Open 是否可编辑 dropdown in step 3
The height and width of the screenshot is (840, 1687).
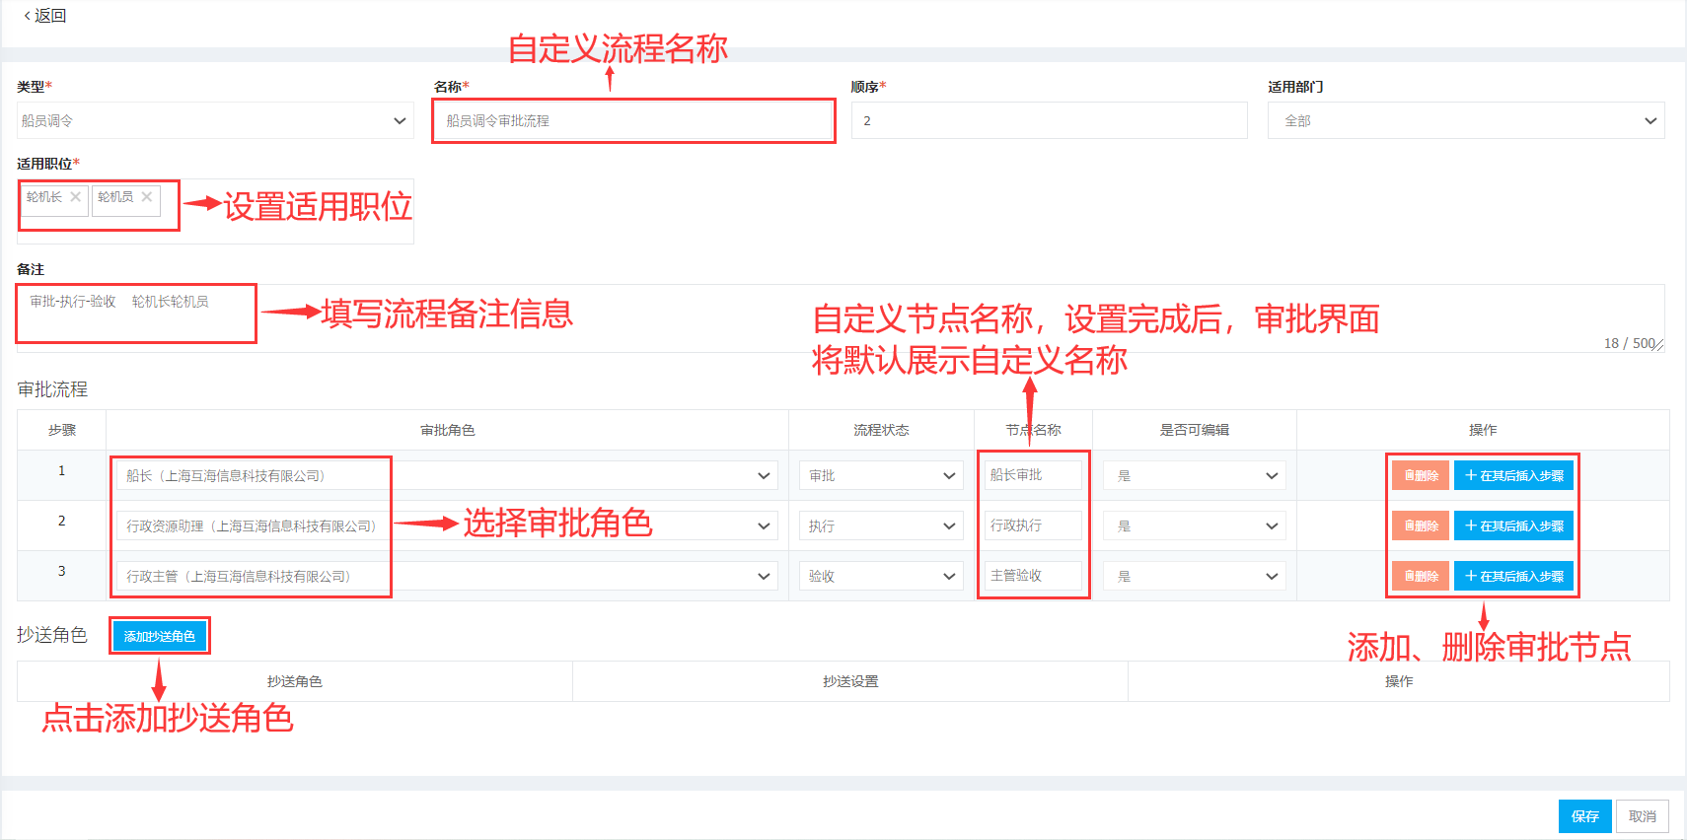(x=1195, y=576)
